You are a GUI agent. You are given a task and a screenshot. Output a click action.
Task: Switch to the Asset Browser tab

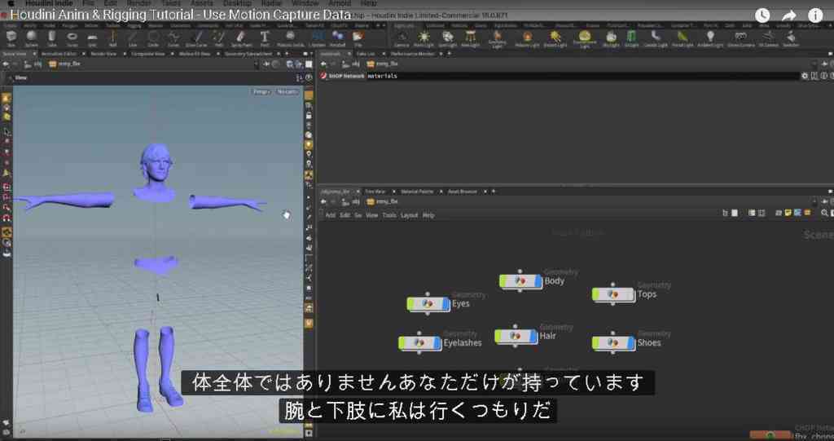pos(462,192)
